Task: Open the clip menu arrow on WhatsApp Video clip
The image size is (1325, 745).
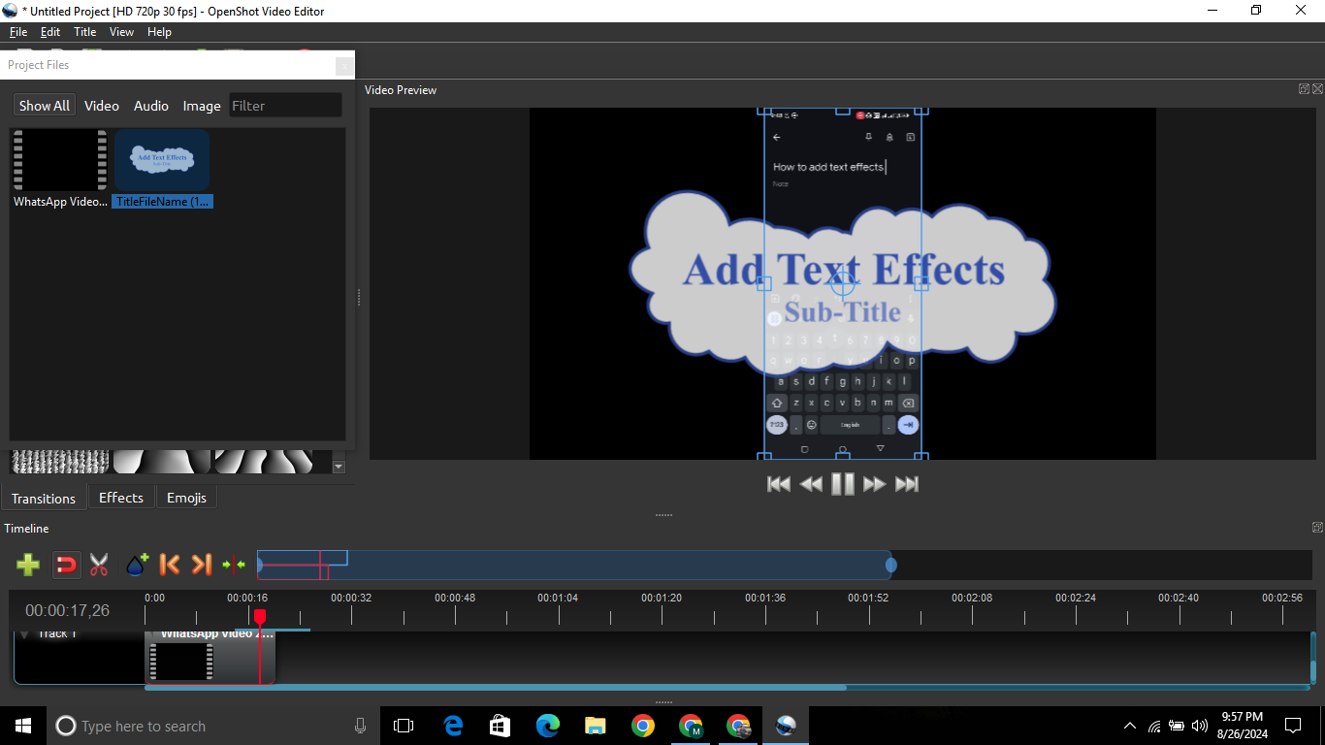Action: coord(154,634)
